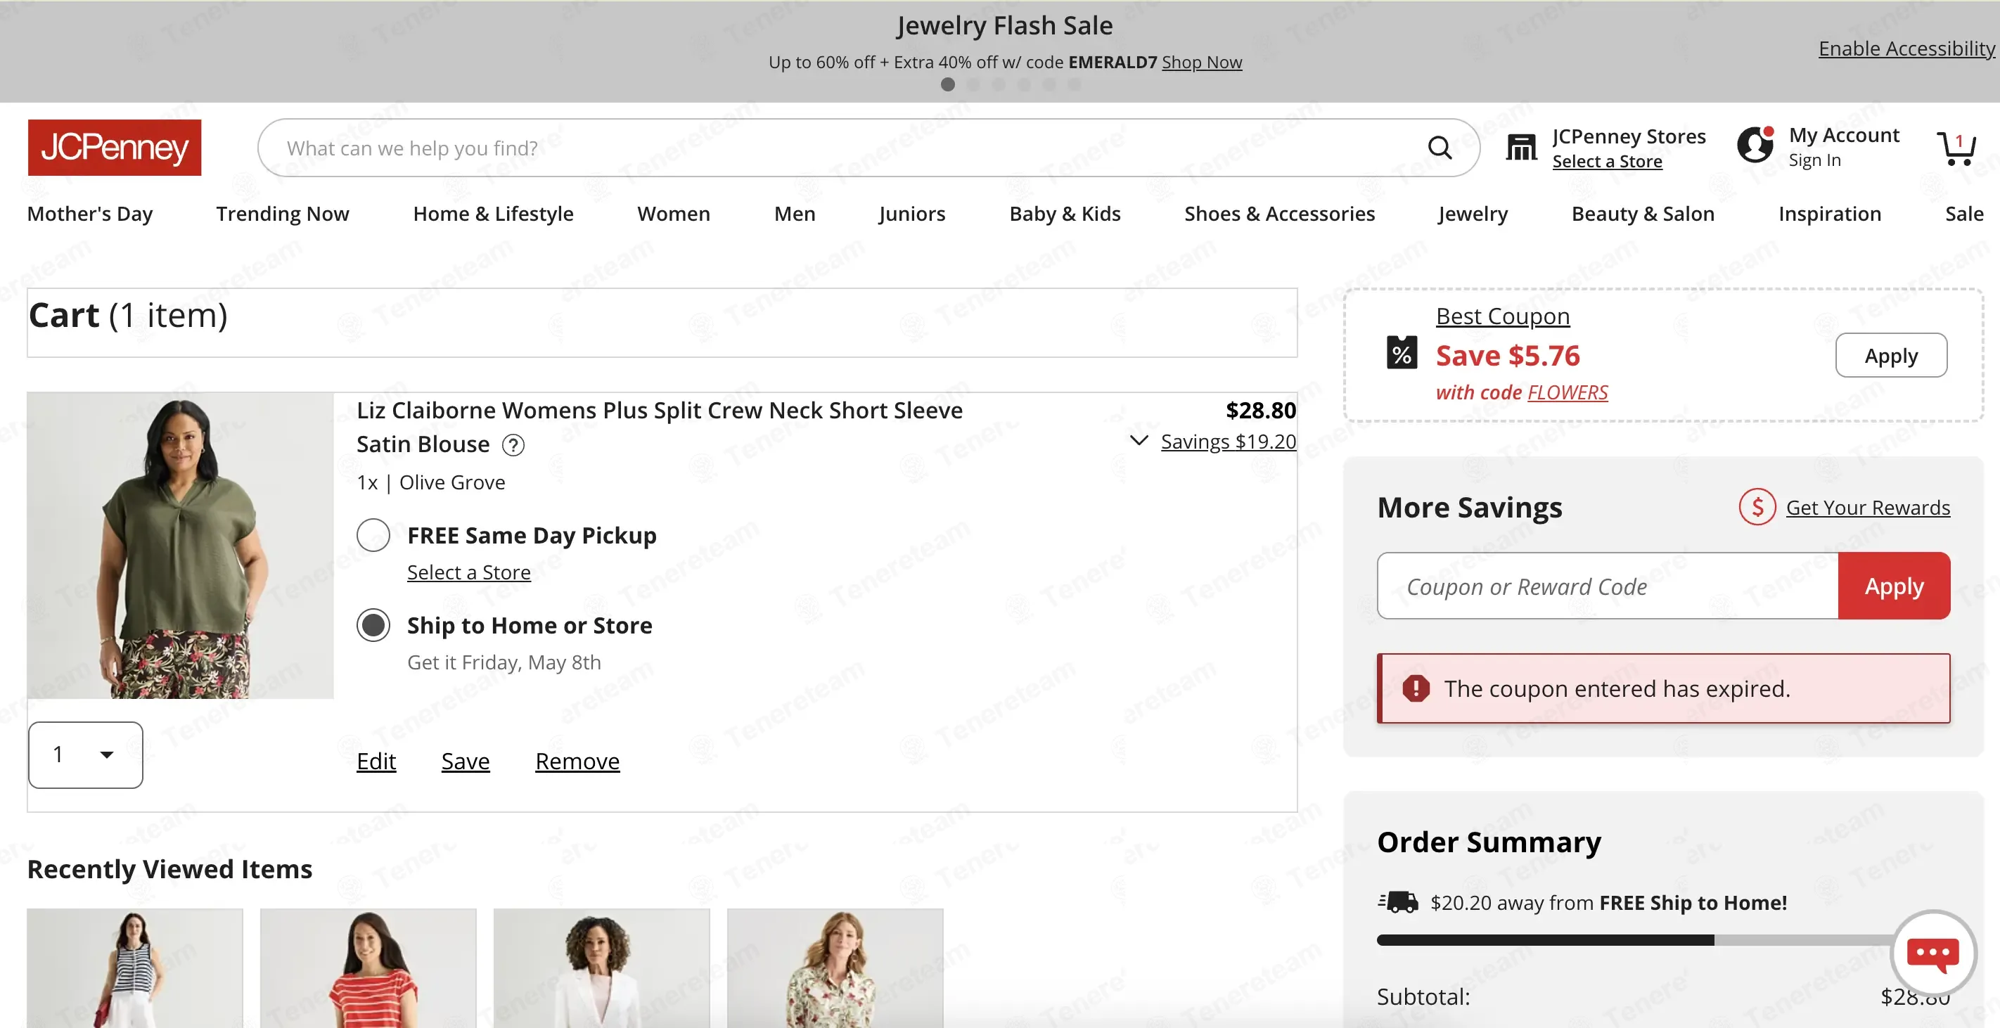Expand the Savings $19.20 chevron
Image resolution: width=2000 pixels, height=1028 pixels.
click(1139, 441)
